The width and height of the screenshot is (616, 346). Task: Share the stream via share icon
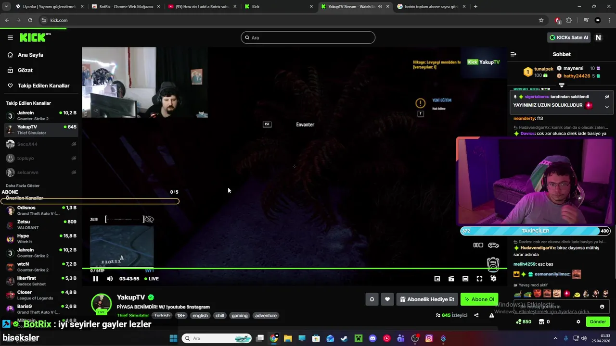pos(476,316)
